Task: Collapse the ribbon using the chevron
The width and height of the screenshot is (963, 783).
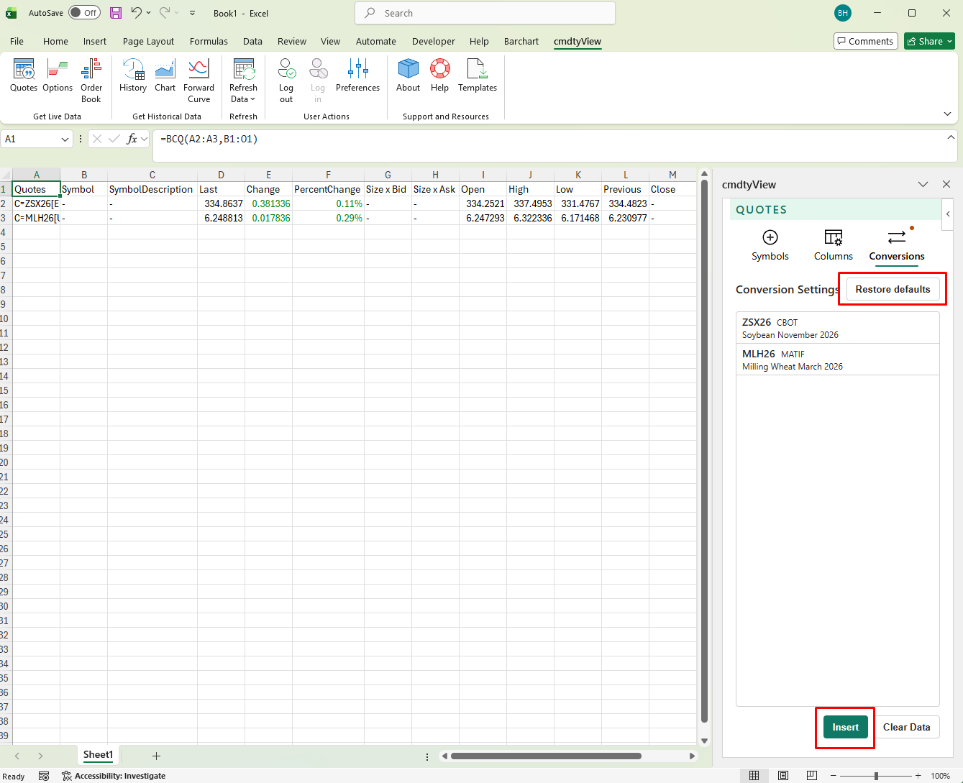Action: pos(947,114)
